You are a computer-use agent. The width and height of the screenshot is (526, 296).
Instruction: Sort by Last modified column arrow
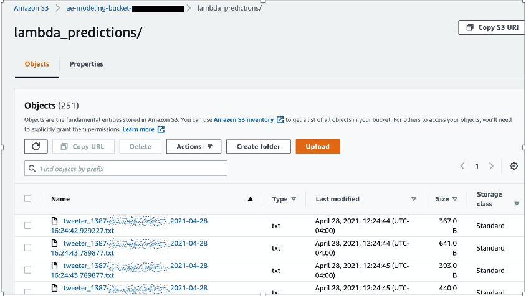coord(414,199)
